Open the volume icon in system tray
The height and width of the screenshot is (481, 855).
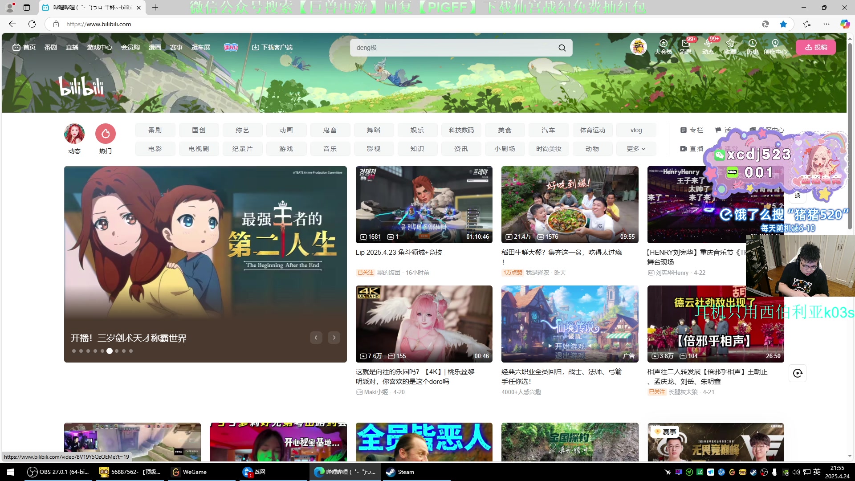(x=796, y=472)
